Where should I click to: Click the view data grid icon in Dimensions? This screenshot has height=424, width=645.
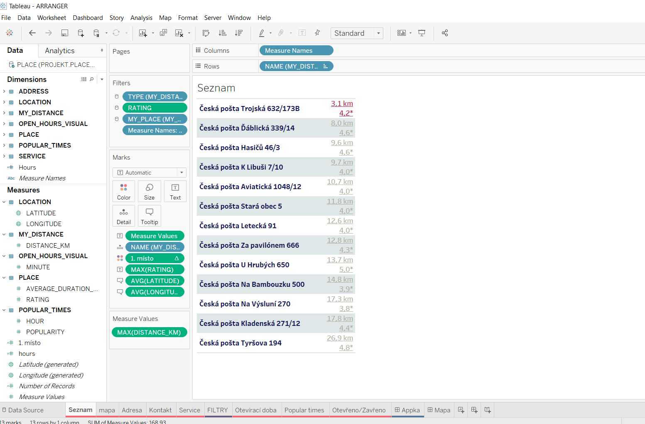(x=84, y=79)
